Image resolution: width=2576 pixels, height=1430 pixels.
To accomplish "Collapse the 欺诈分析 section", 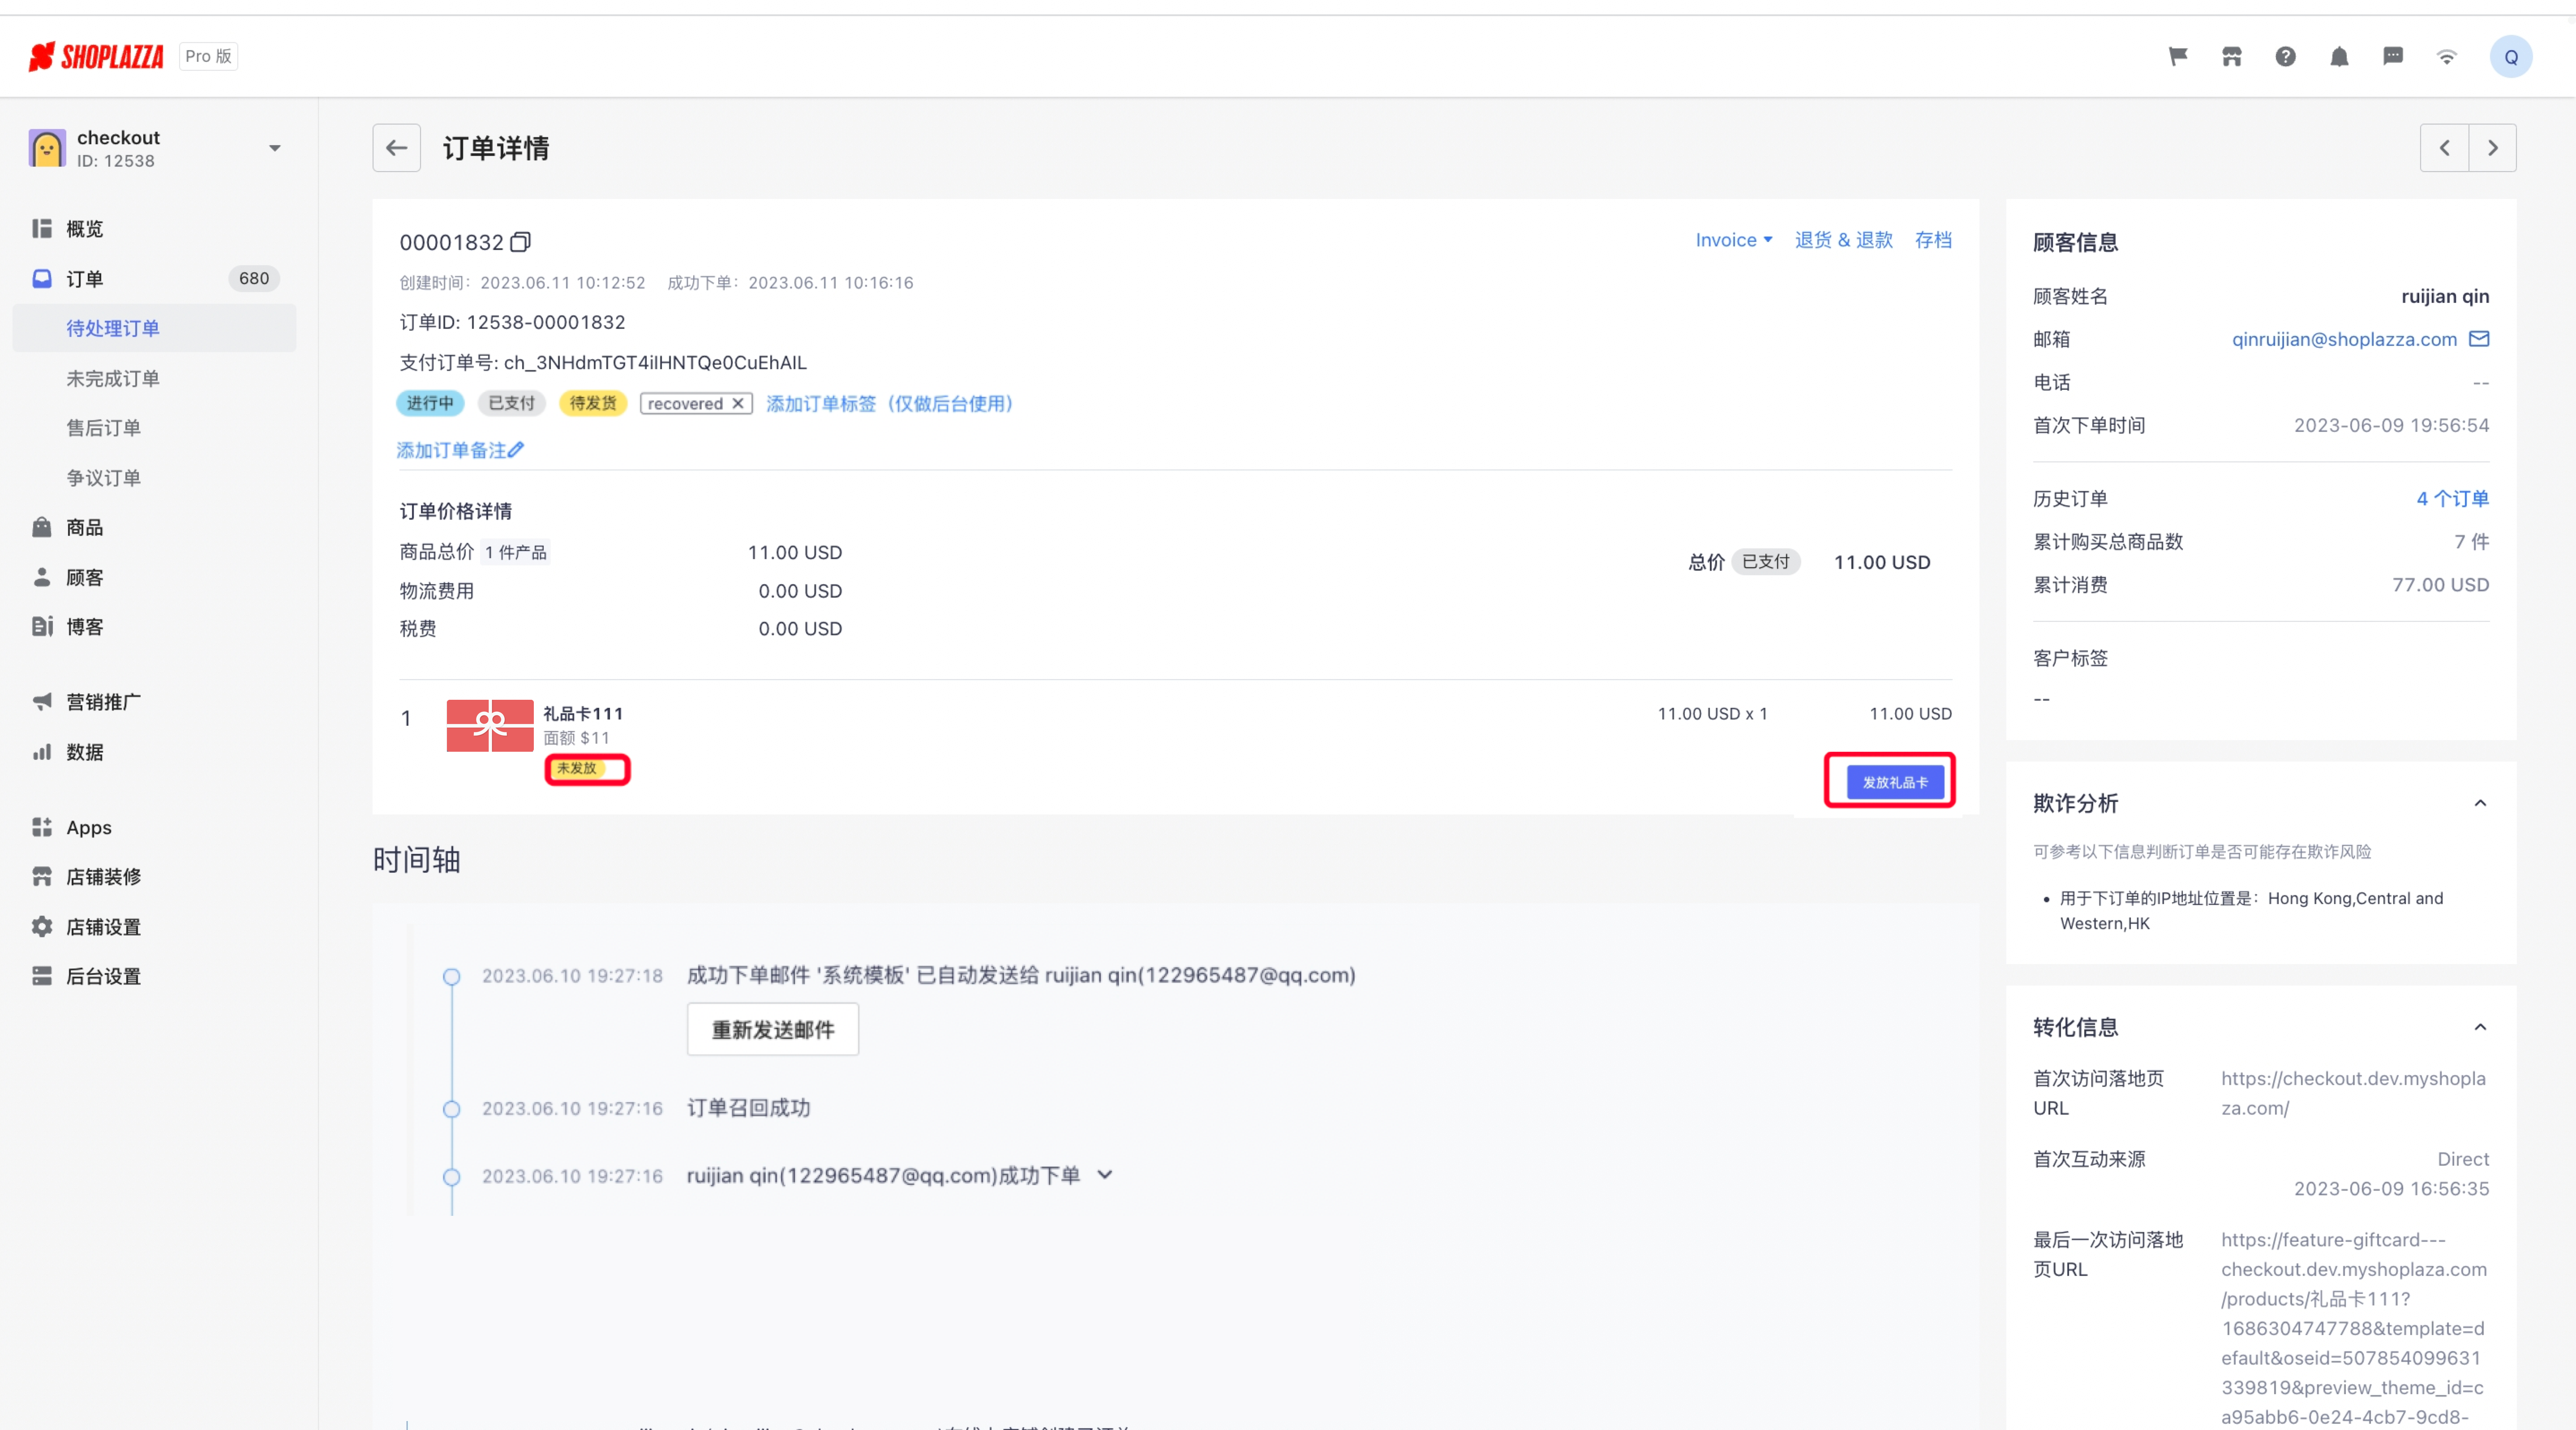I will (x=2480, y=803).
